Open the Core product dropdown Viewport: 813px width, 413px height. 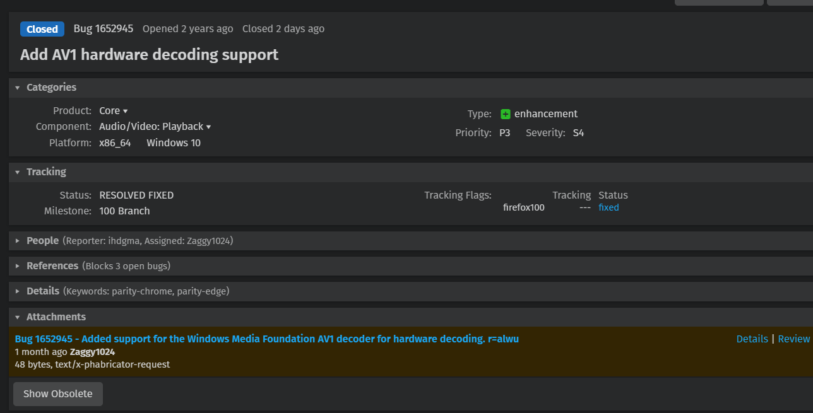tap(114, 110)
